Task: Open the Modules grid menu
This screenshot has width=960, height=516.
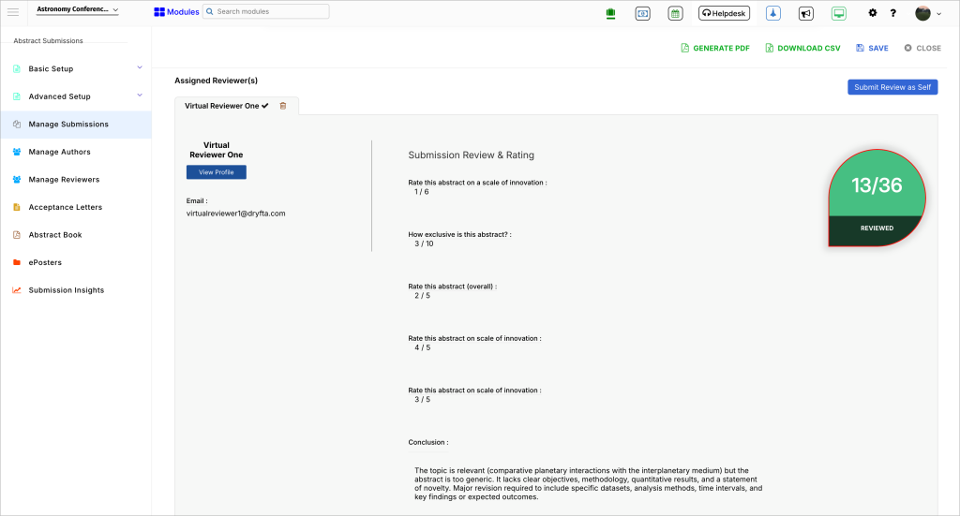Action: (x=176, y=11)
